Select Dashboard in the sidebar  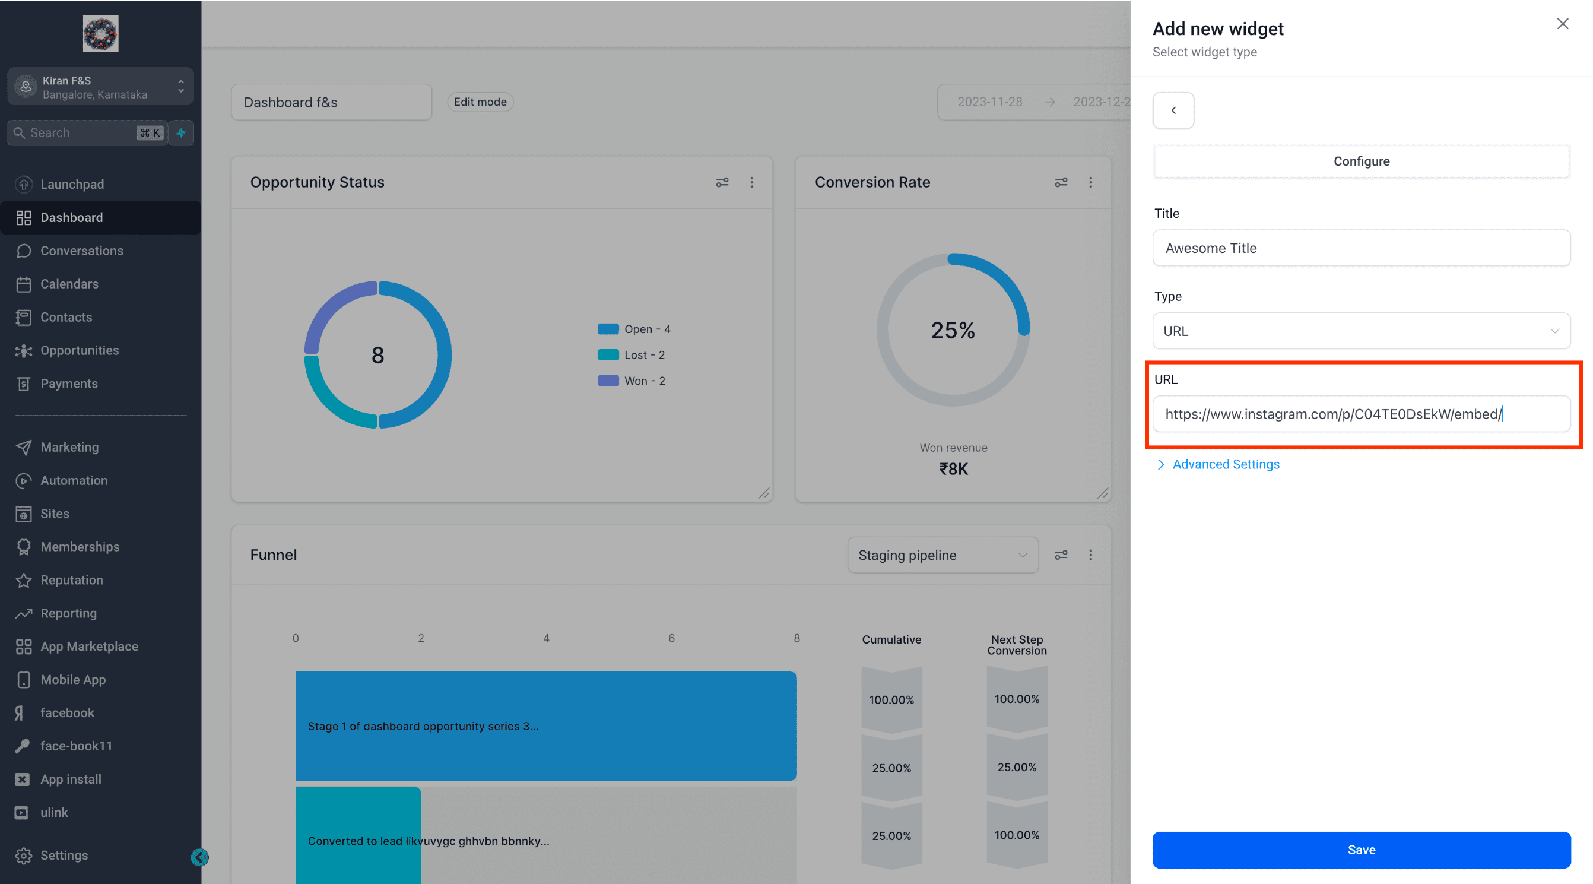[100, 218]
